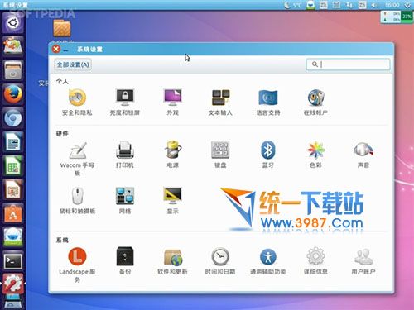
Task: Click the 全部设置(A) button
Action: click(x=73, y=64)
